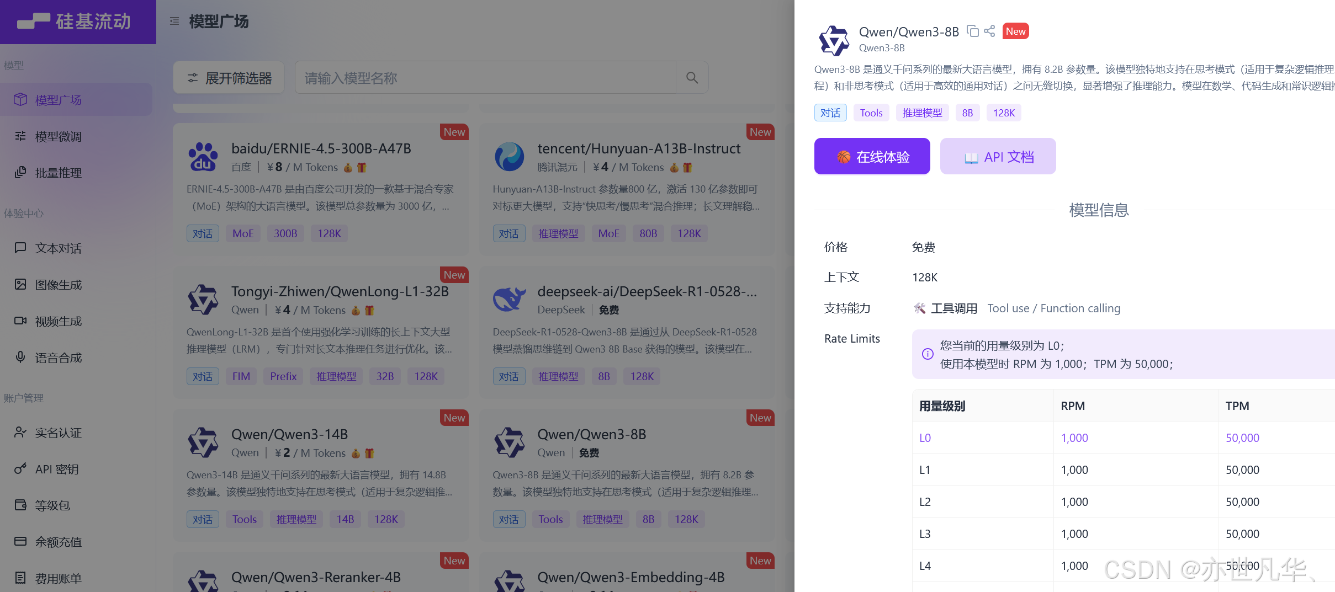The width and height of the screenshot is (1335, 592).
Task: Click the 视频生成 camera icon
Action: coord(20,321)
